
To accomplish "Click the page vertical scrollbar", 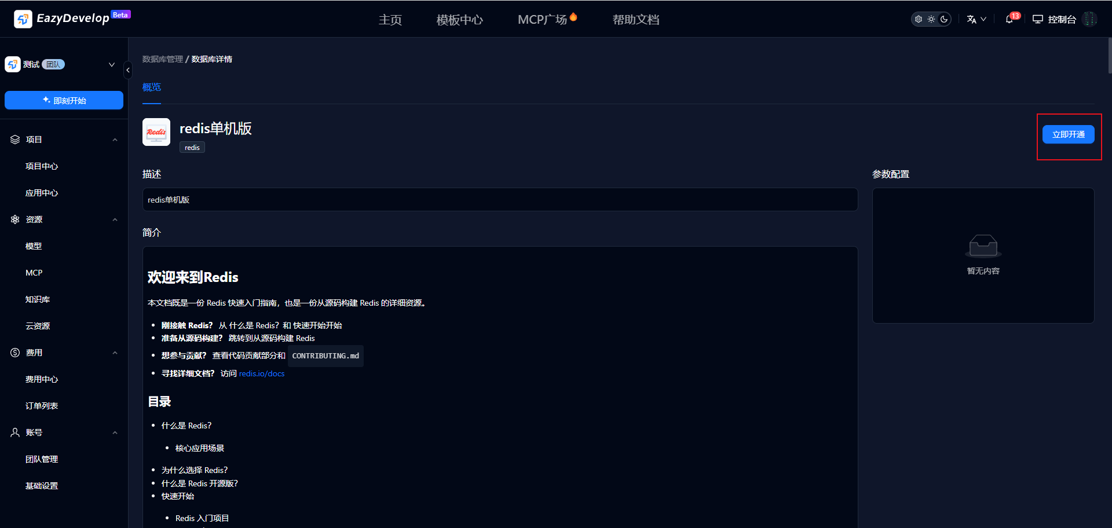I will pyautogui.click(x=1109, y=55).
